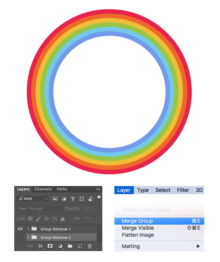Open the Opacity value dropdown
The width and height of the screenshot is (220, 262).
(98, 209)
